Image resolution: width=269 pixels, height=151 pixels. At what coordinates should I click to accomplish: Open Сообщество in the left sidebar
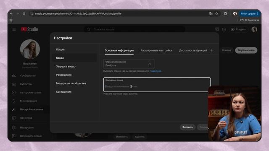click(28, 75)
